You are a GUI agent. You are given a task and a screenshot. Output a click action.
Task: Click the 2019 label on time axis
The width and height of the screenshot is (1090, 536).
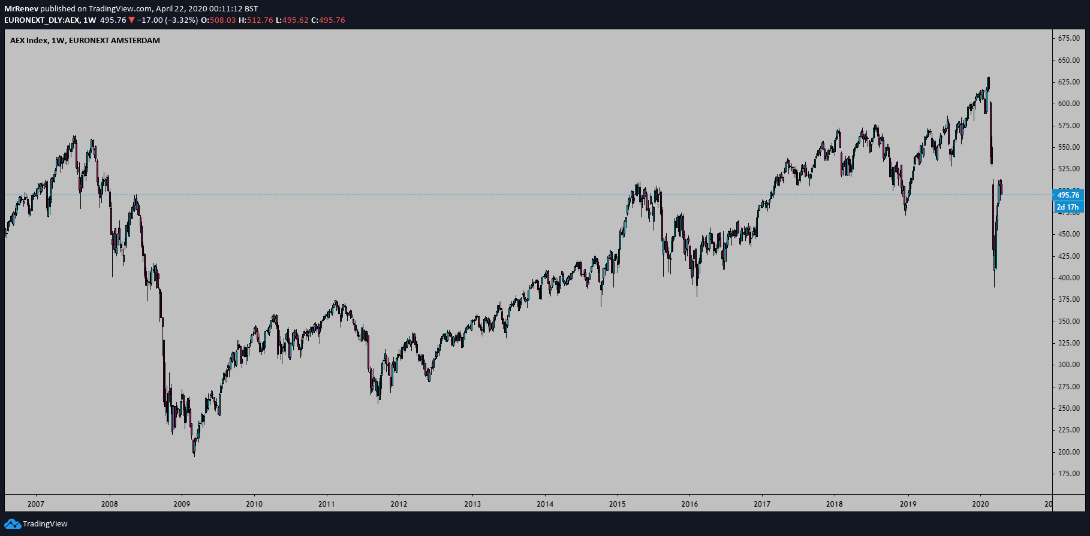[908, 504]
